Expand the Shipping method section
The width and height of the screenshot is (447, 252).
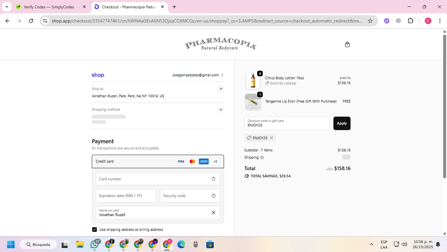(x=221, y=109)
